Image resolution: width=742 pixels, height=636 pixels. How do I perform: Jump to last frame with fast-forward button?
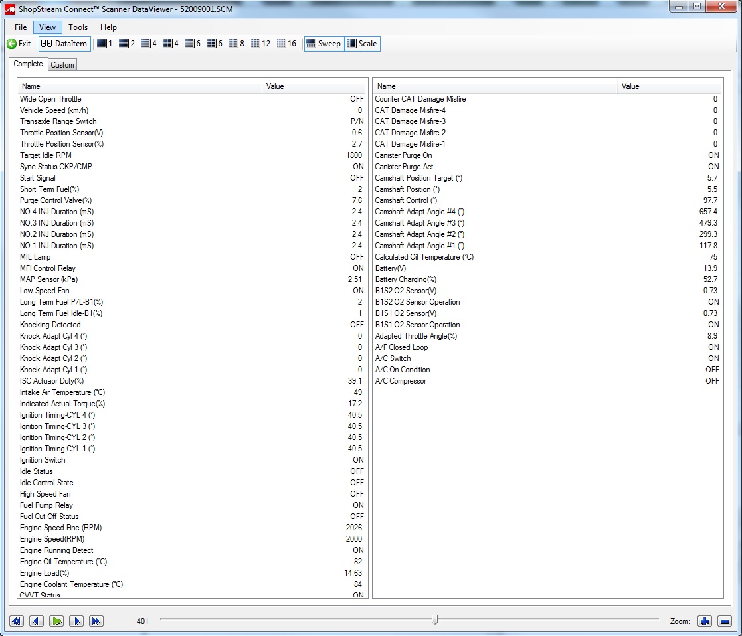tap(96, 621)
